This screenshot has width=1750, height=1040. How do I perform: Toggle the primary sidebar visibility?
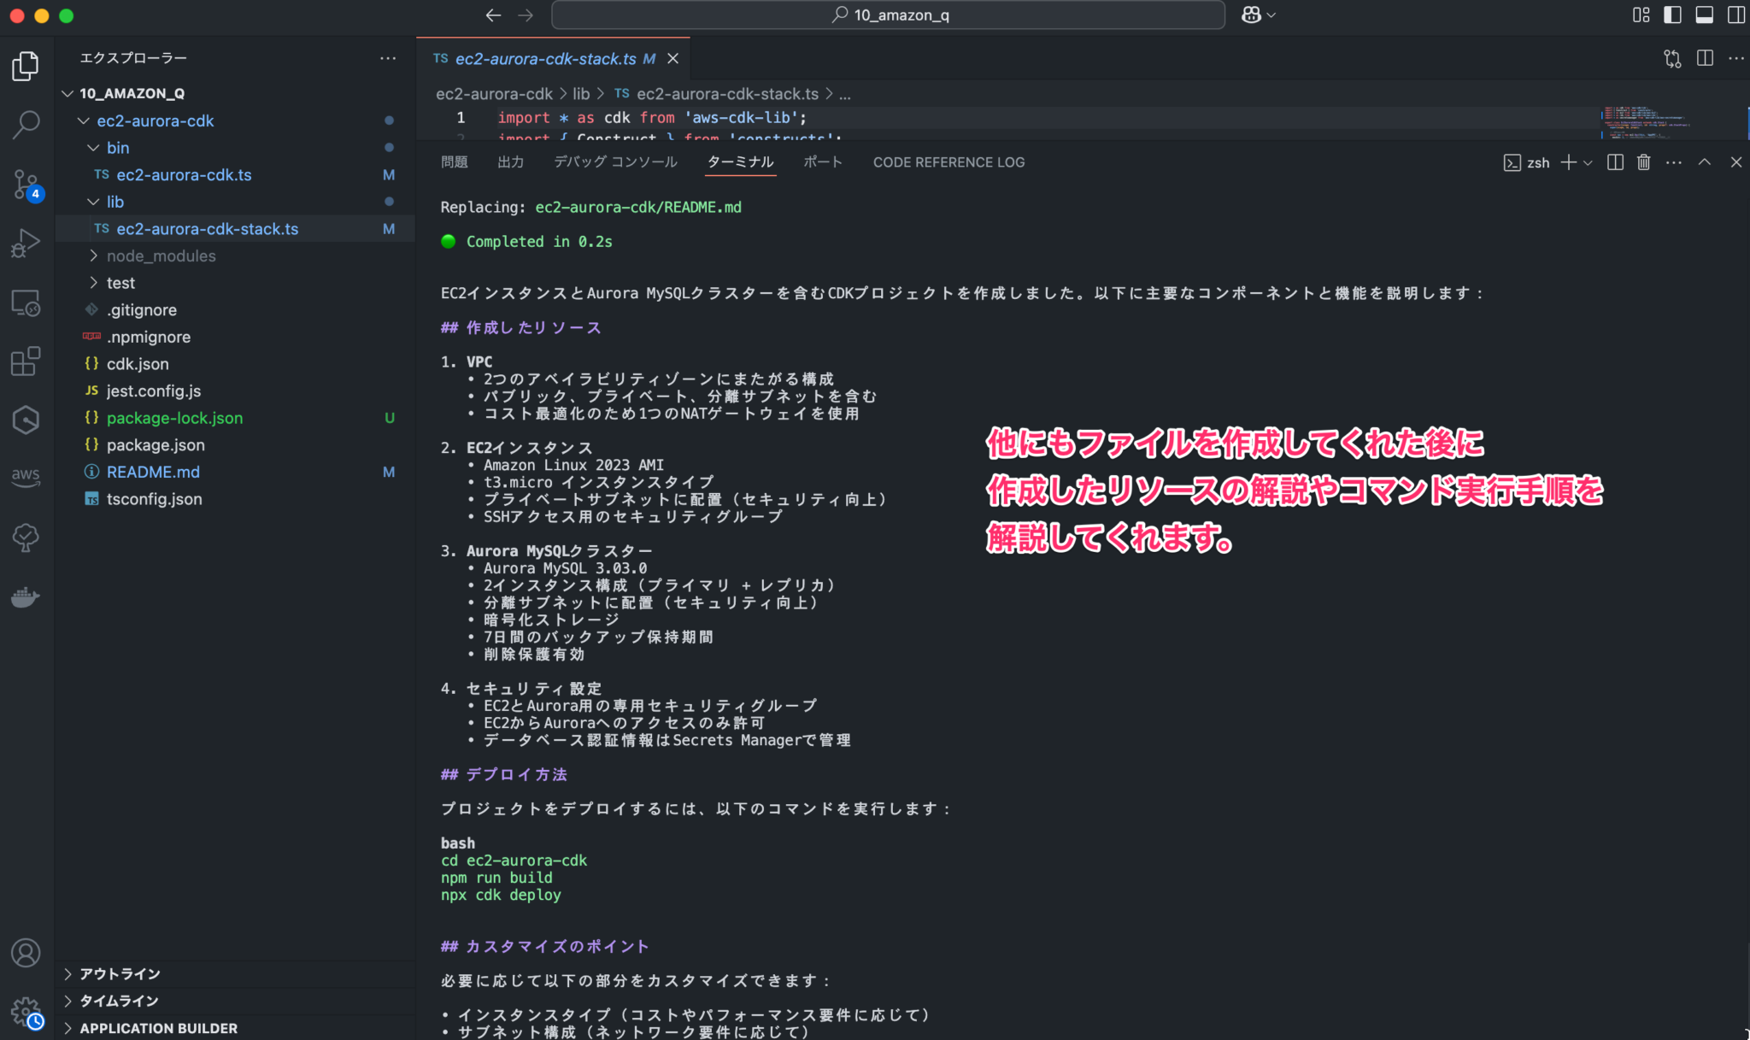[x=1672, y=15]
